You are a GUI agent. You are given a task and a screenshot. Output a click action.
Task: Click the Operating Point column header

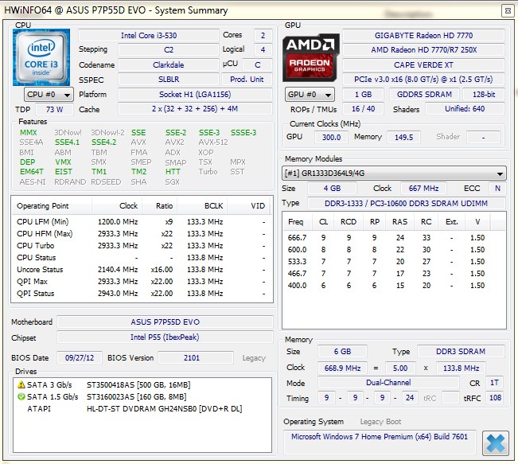[52, 205]
